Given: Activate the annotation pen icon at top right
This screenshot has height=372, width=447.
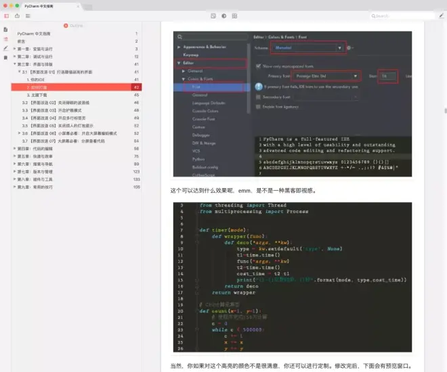Looking at the screenshot, I should point(442,16).
